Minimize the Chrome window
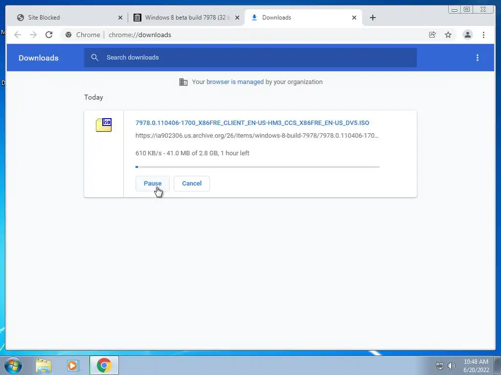This screenshot has width=501, height=375. (455, 10)
